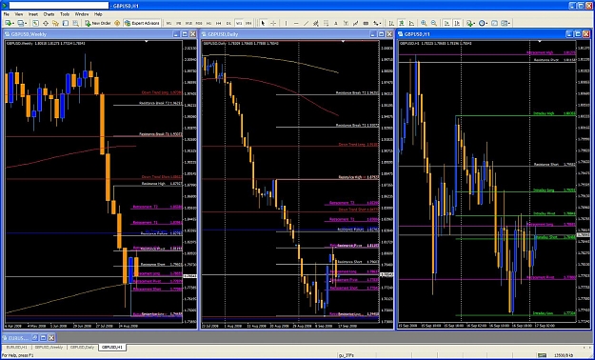Click the chart shift marker in Weekly chart
595x360 pixels.
pos(146,41)
